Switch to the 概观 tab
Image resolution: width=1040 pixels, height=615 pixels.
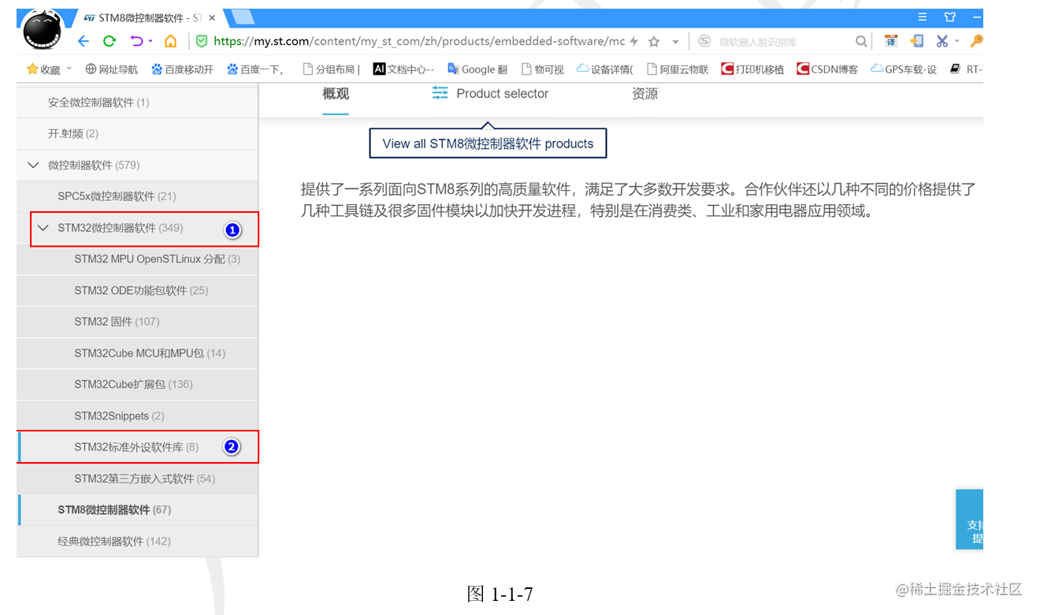336,94
